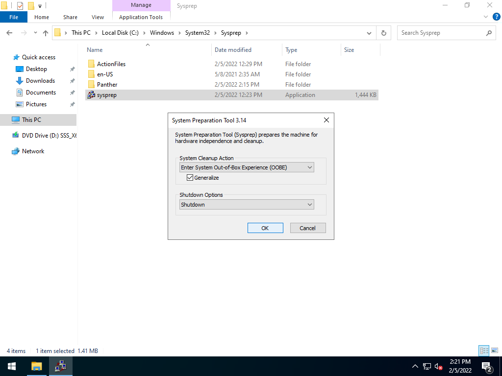Screen dimensions: 502x376
Task: Click OK in System Preparation Tool
Action: [x=265, y=228]
